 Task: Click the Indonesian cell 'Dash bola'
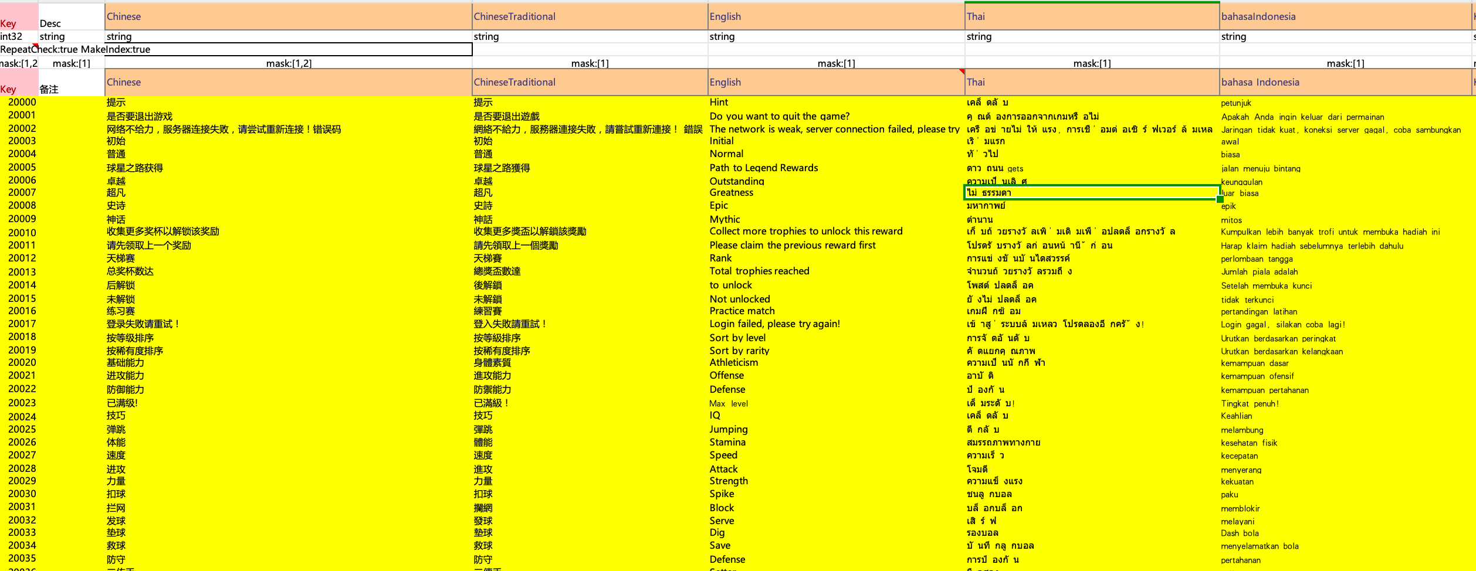(1346, 533)
